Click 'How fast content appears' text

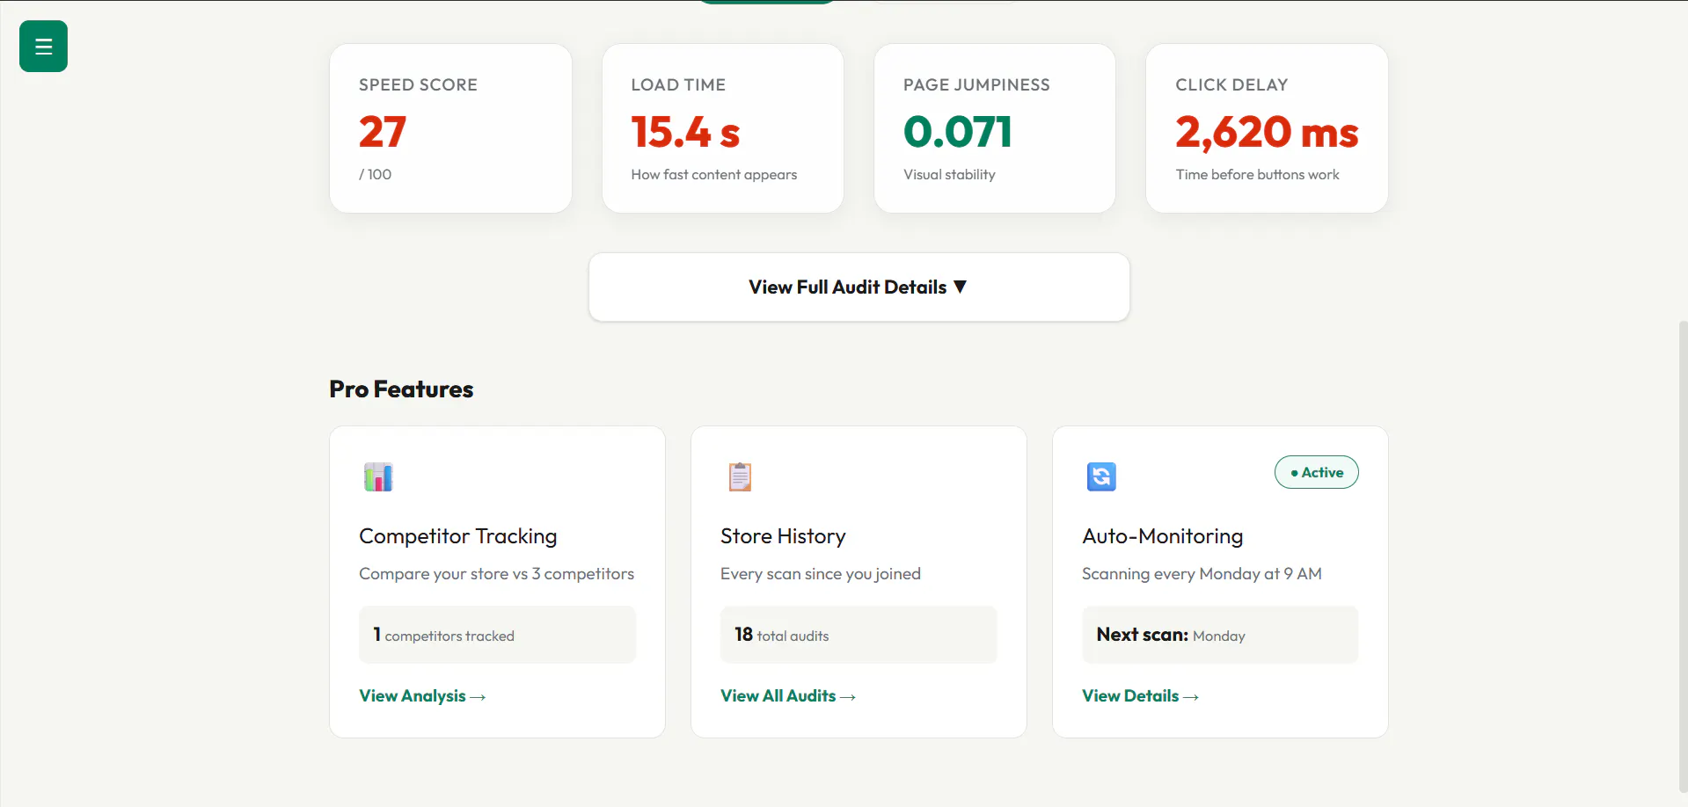point(714,175)
